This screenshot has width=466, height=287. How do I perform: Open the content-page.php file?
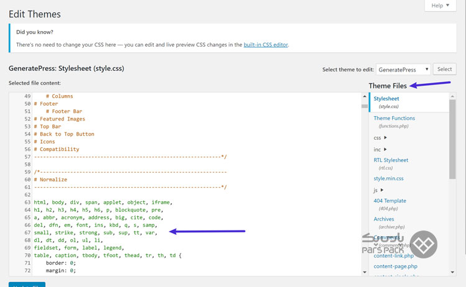[395, 266]
